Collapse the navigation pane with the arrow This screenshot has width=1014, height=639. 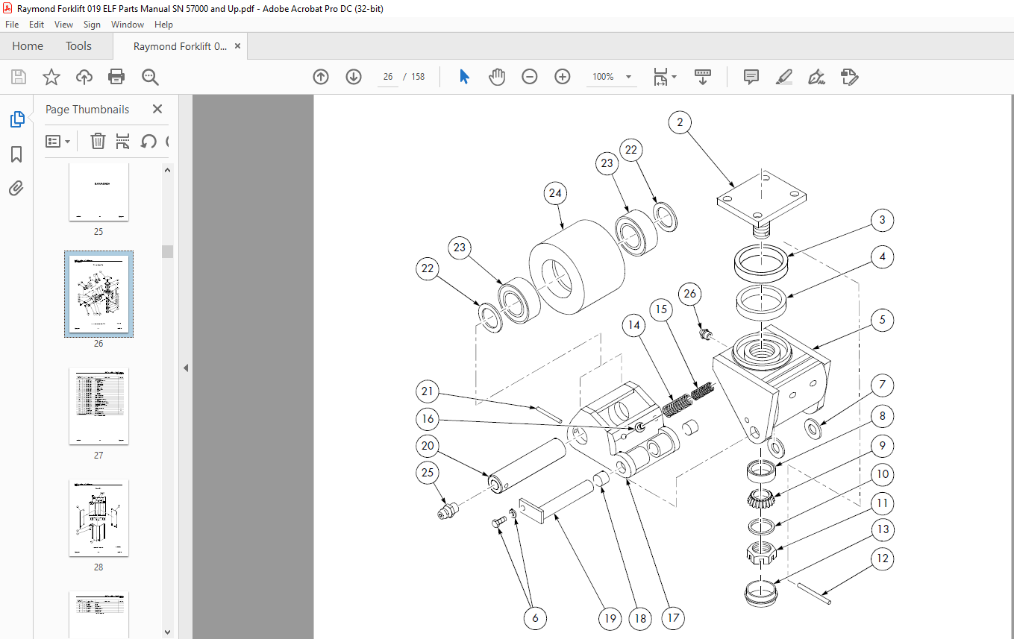(186, 368)
